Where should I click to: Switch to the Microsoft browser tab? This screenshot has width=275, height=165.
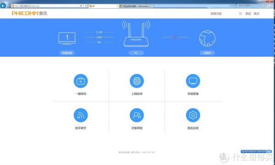point(136,6)
